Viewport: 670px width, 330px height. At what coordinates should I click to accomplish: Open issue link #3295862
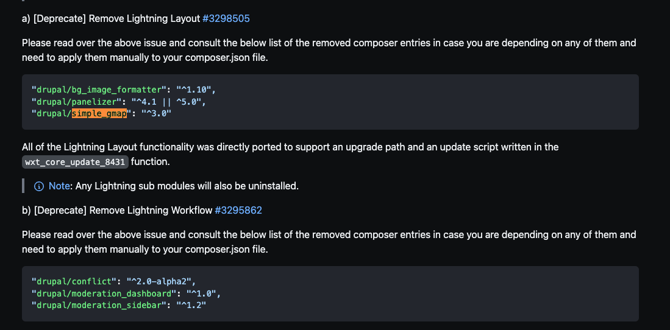[238, 210]
